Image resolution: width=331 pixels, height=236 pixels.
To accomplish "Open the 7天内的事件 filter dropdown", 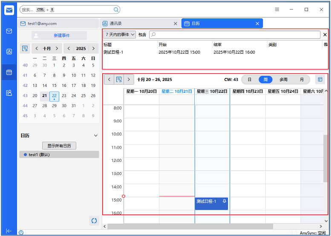I will (120, 35).
